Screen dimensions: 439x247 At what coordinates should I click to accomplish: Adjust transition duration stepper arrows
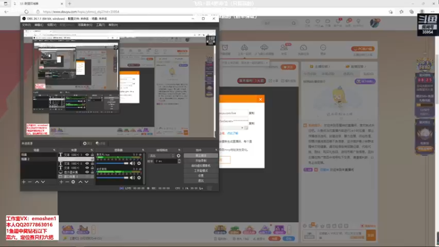pyautogui.click(x=179, y=161)
